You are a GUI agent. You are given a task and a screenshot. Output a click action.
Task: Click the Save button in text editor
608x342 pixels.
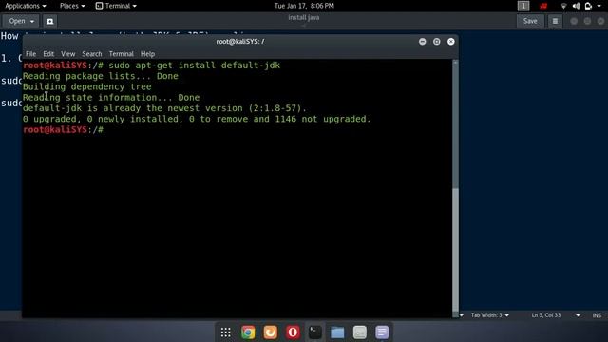point(530,21)
